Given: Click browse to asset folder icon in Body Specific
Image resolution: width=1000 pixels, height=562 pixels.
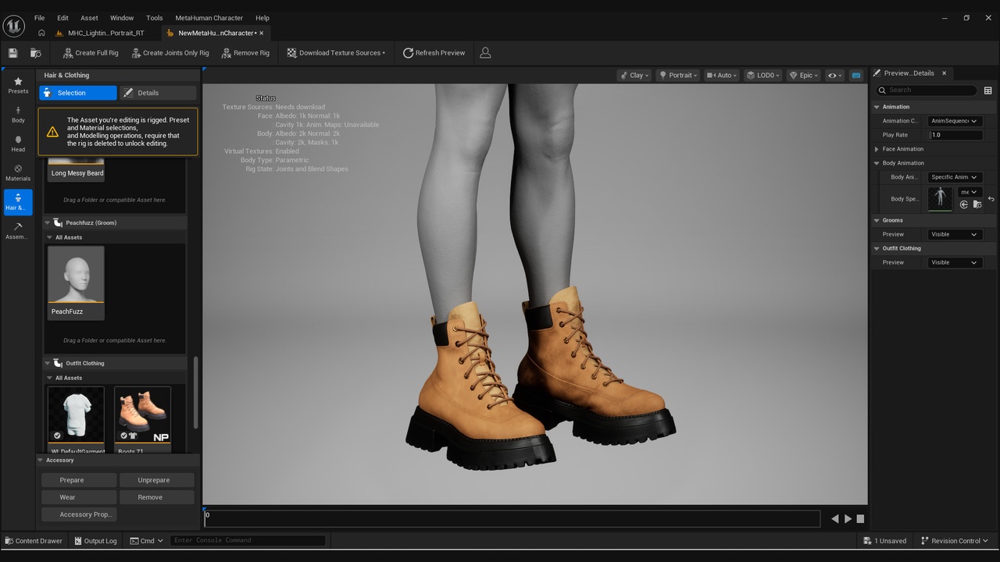Looking at the screenshot, I should 976,205.
